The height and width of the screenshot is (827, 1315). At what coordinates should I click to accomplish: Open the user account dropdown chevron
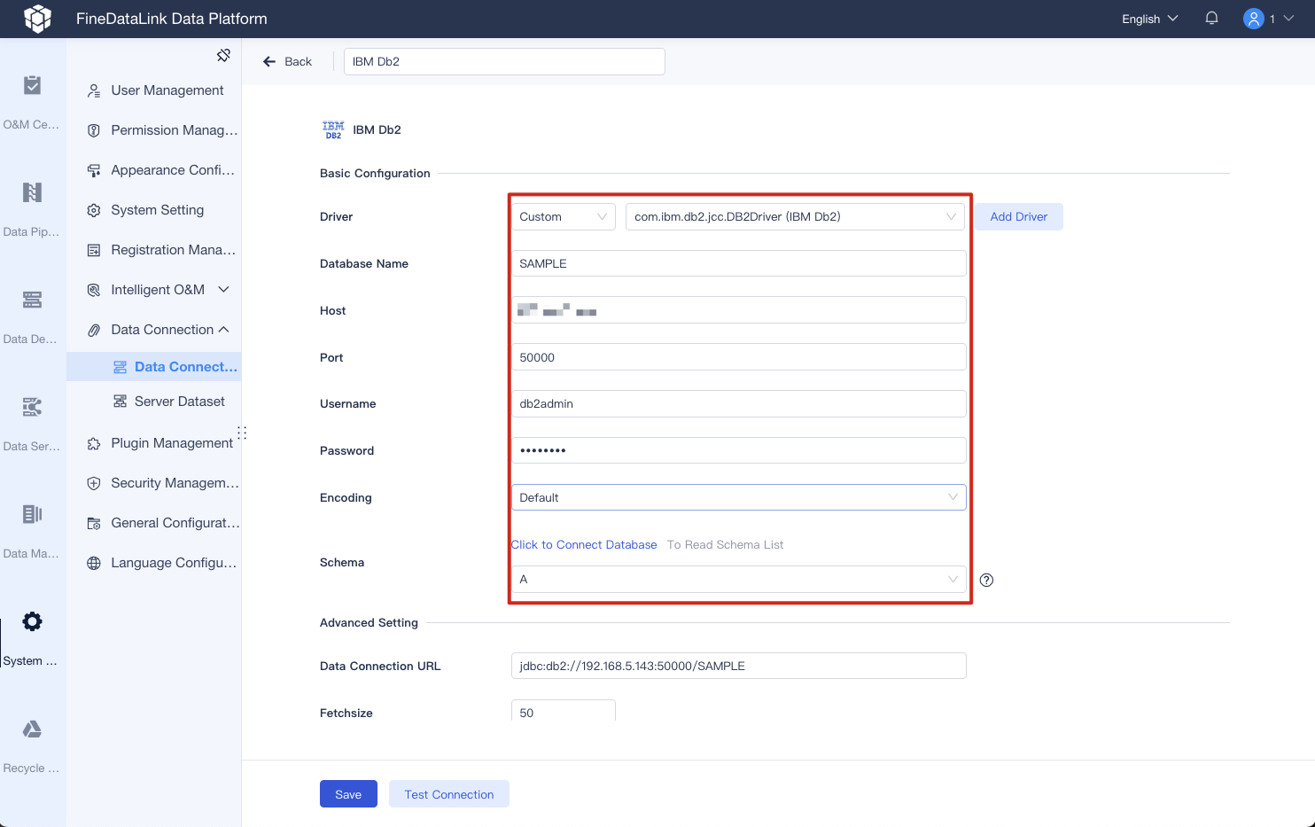click(x=1288, y=19)
